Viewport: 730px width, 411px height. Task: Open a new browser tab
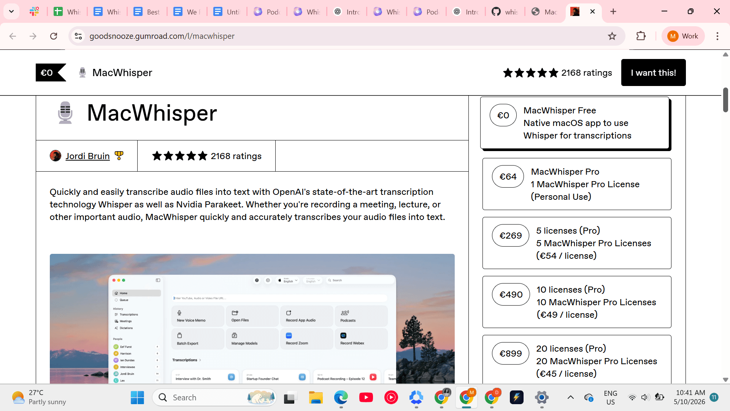[x=613, y=11]
